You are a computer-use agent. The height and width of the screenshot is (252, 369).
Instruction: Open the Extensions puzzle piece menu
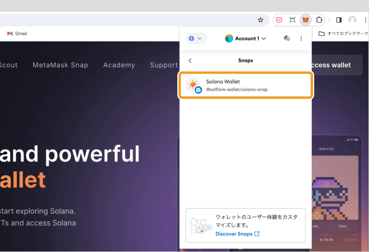click(x=319, y=20)
